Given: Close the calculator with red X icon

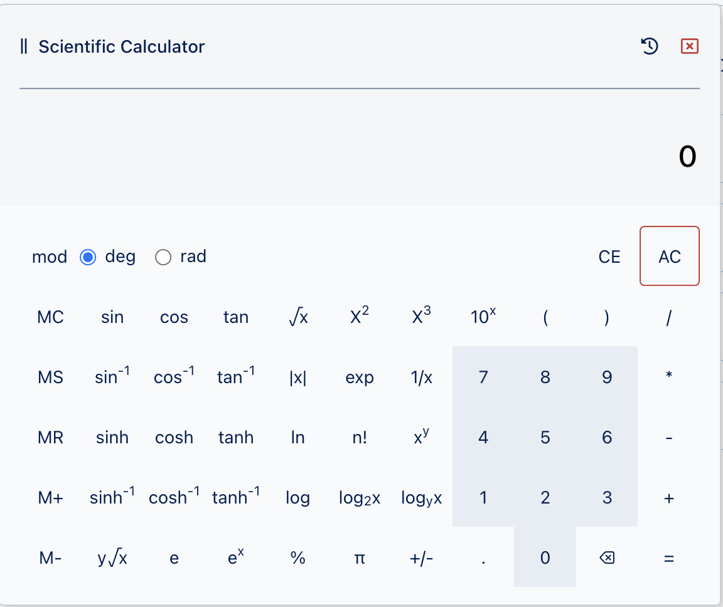Looking at the screenshot, I should [689, 46].
